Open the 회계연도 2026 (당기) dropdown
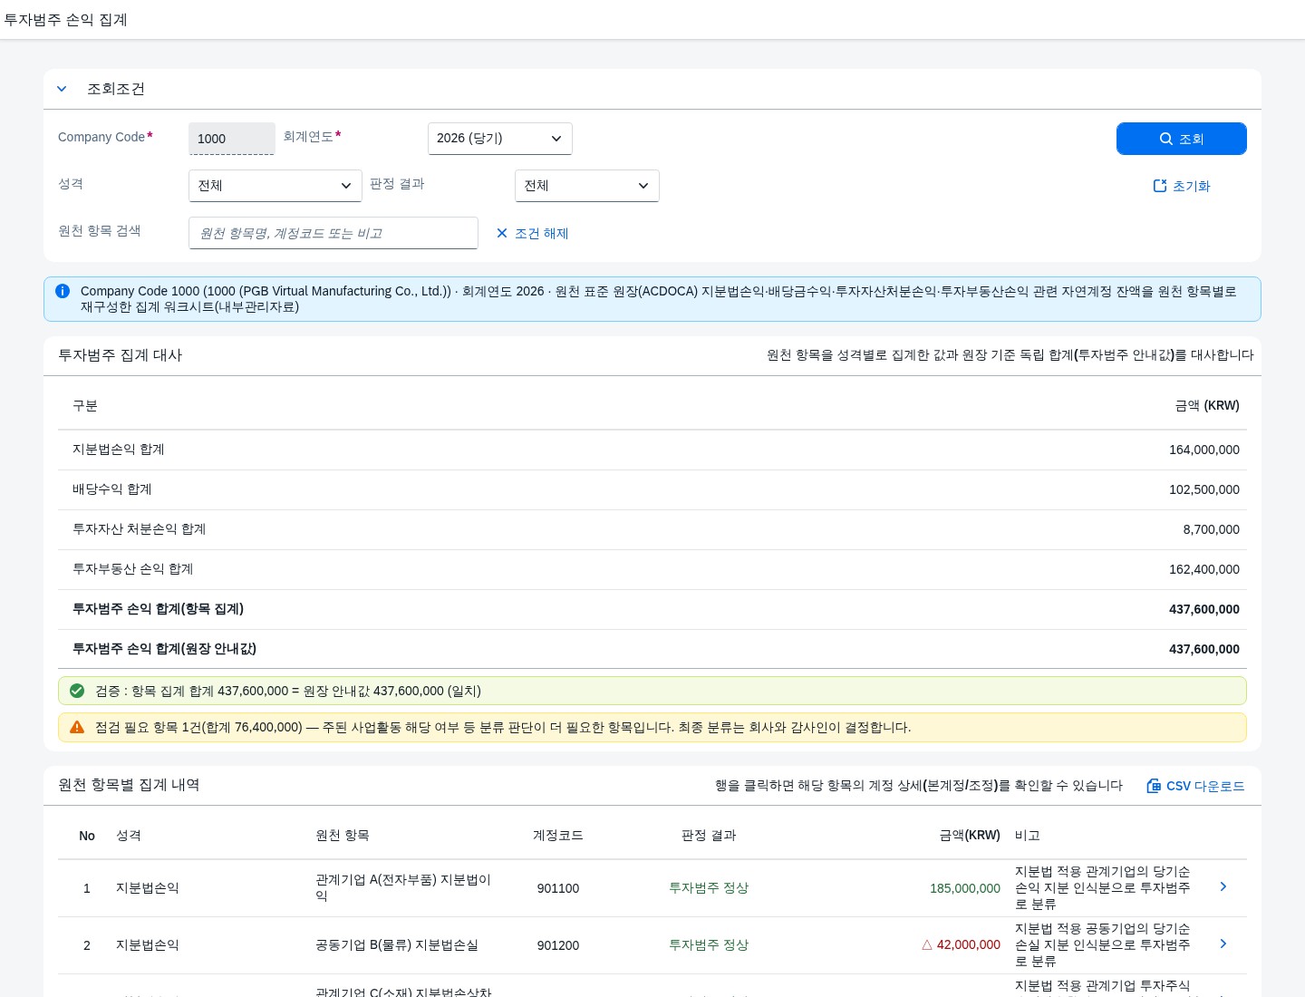 (x=500, y=139)
